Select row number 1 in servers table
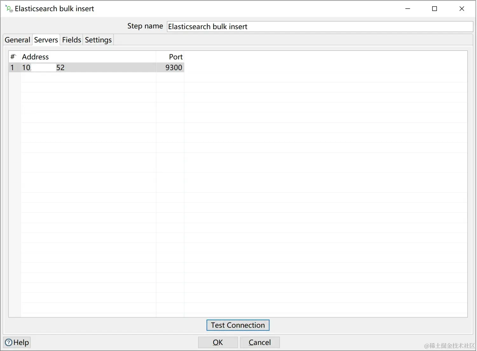 tap(15, 68)
